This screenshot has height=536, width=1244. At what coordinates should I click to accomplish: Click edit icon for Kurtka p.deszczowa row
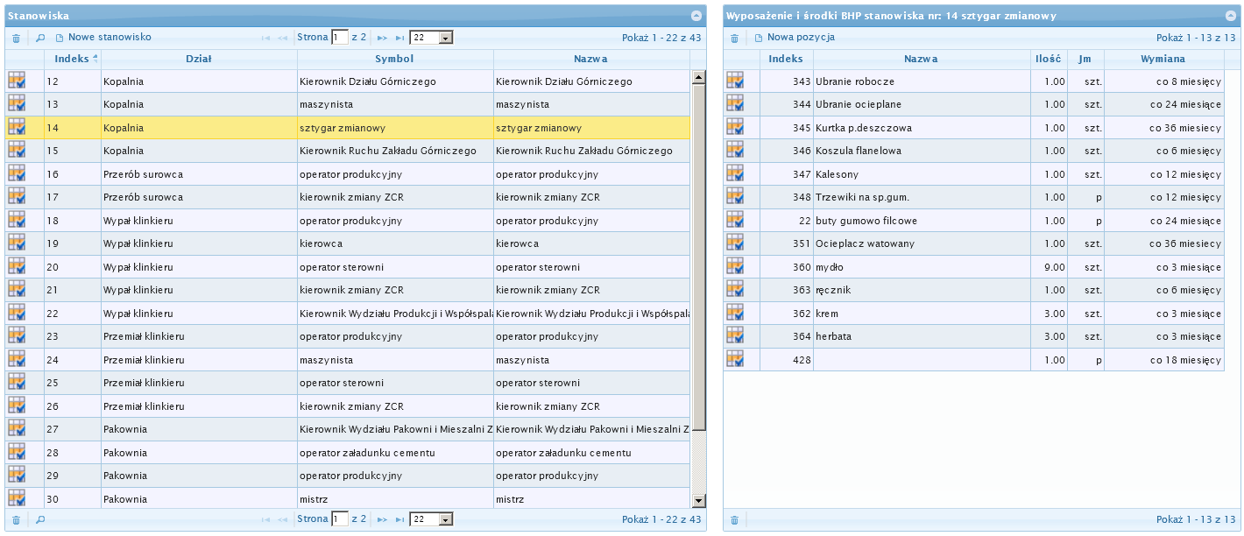tap(735, 127)
